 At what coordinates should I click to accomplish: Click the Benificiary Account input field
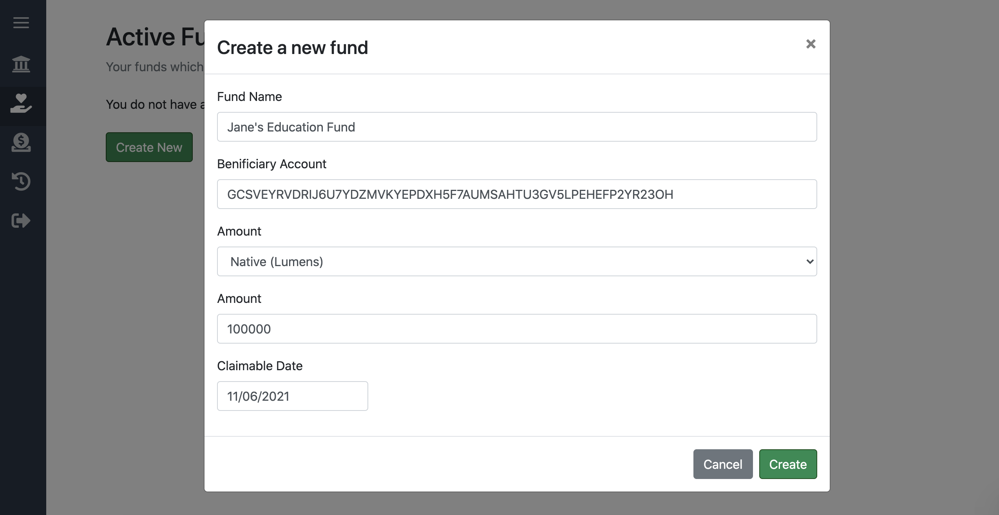coord(517,194)
